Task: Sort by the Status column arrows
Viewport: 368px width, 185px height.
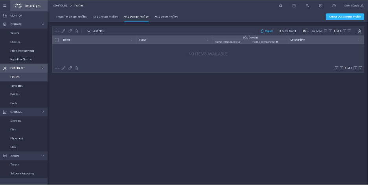Action: 207,40
